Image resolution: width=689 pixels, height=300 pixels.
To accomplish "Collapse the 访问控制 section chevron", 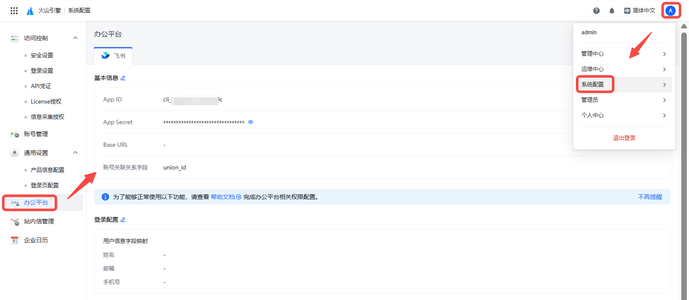I will [x=75, y=38].
